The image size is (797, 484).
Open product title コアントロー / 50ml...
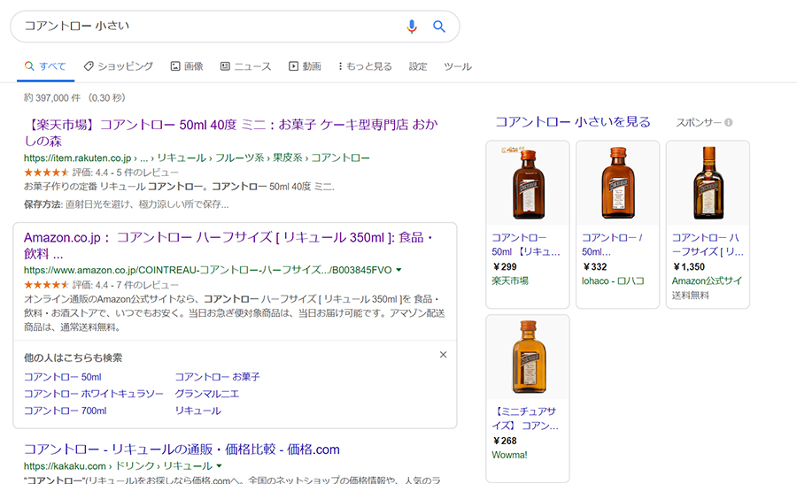pos(612,244)
